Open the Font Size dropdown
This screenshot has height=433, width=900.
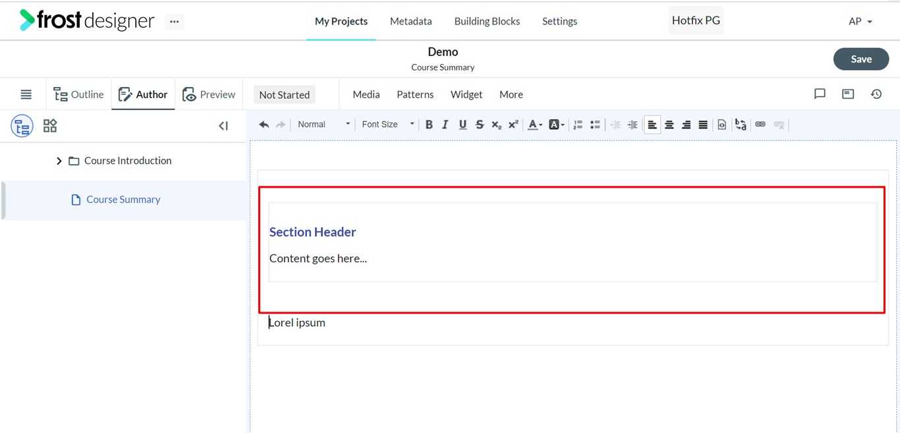pyautogui.click(x=388, y=125)
